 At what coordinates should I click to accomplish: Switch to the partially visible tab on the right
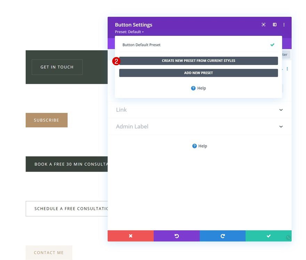point(284,55)
